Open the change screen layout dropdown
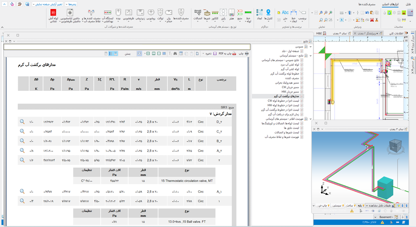Screen dimensions: 416x227 point(48,4)
